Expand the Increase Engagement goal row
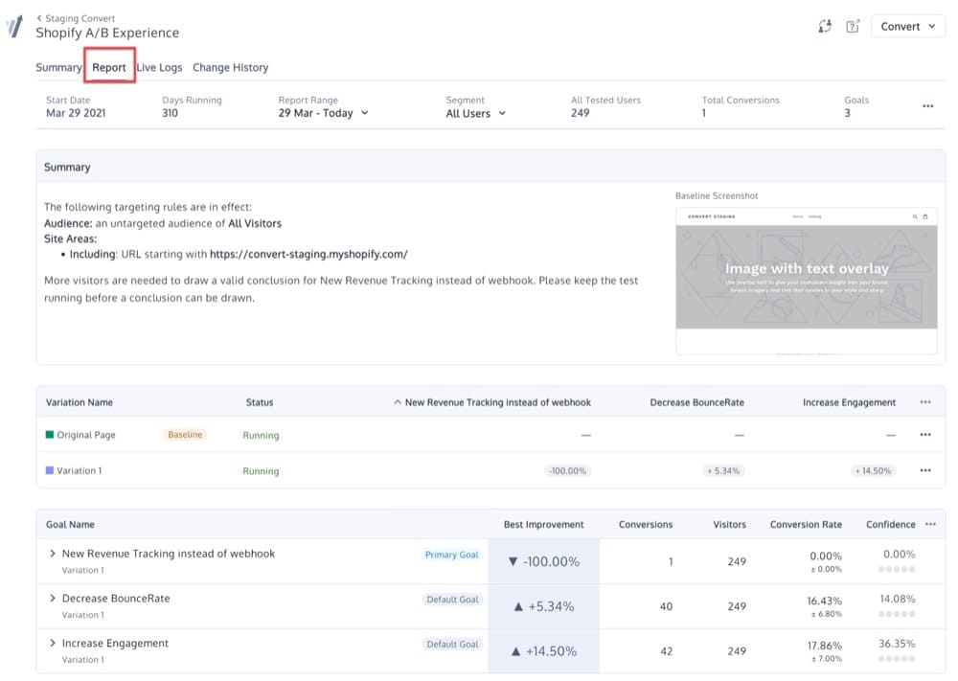The image size is (958, 681). [53, 643]
